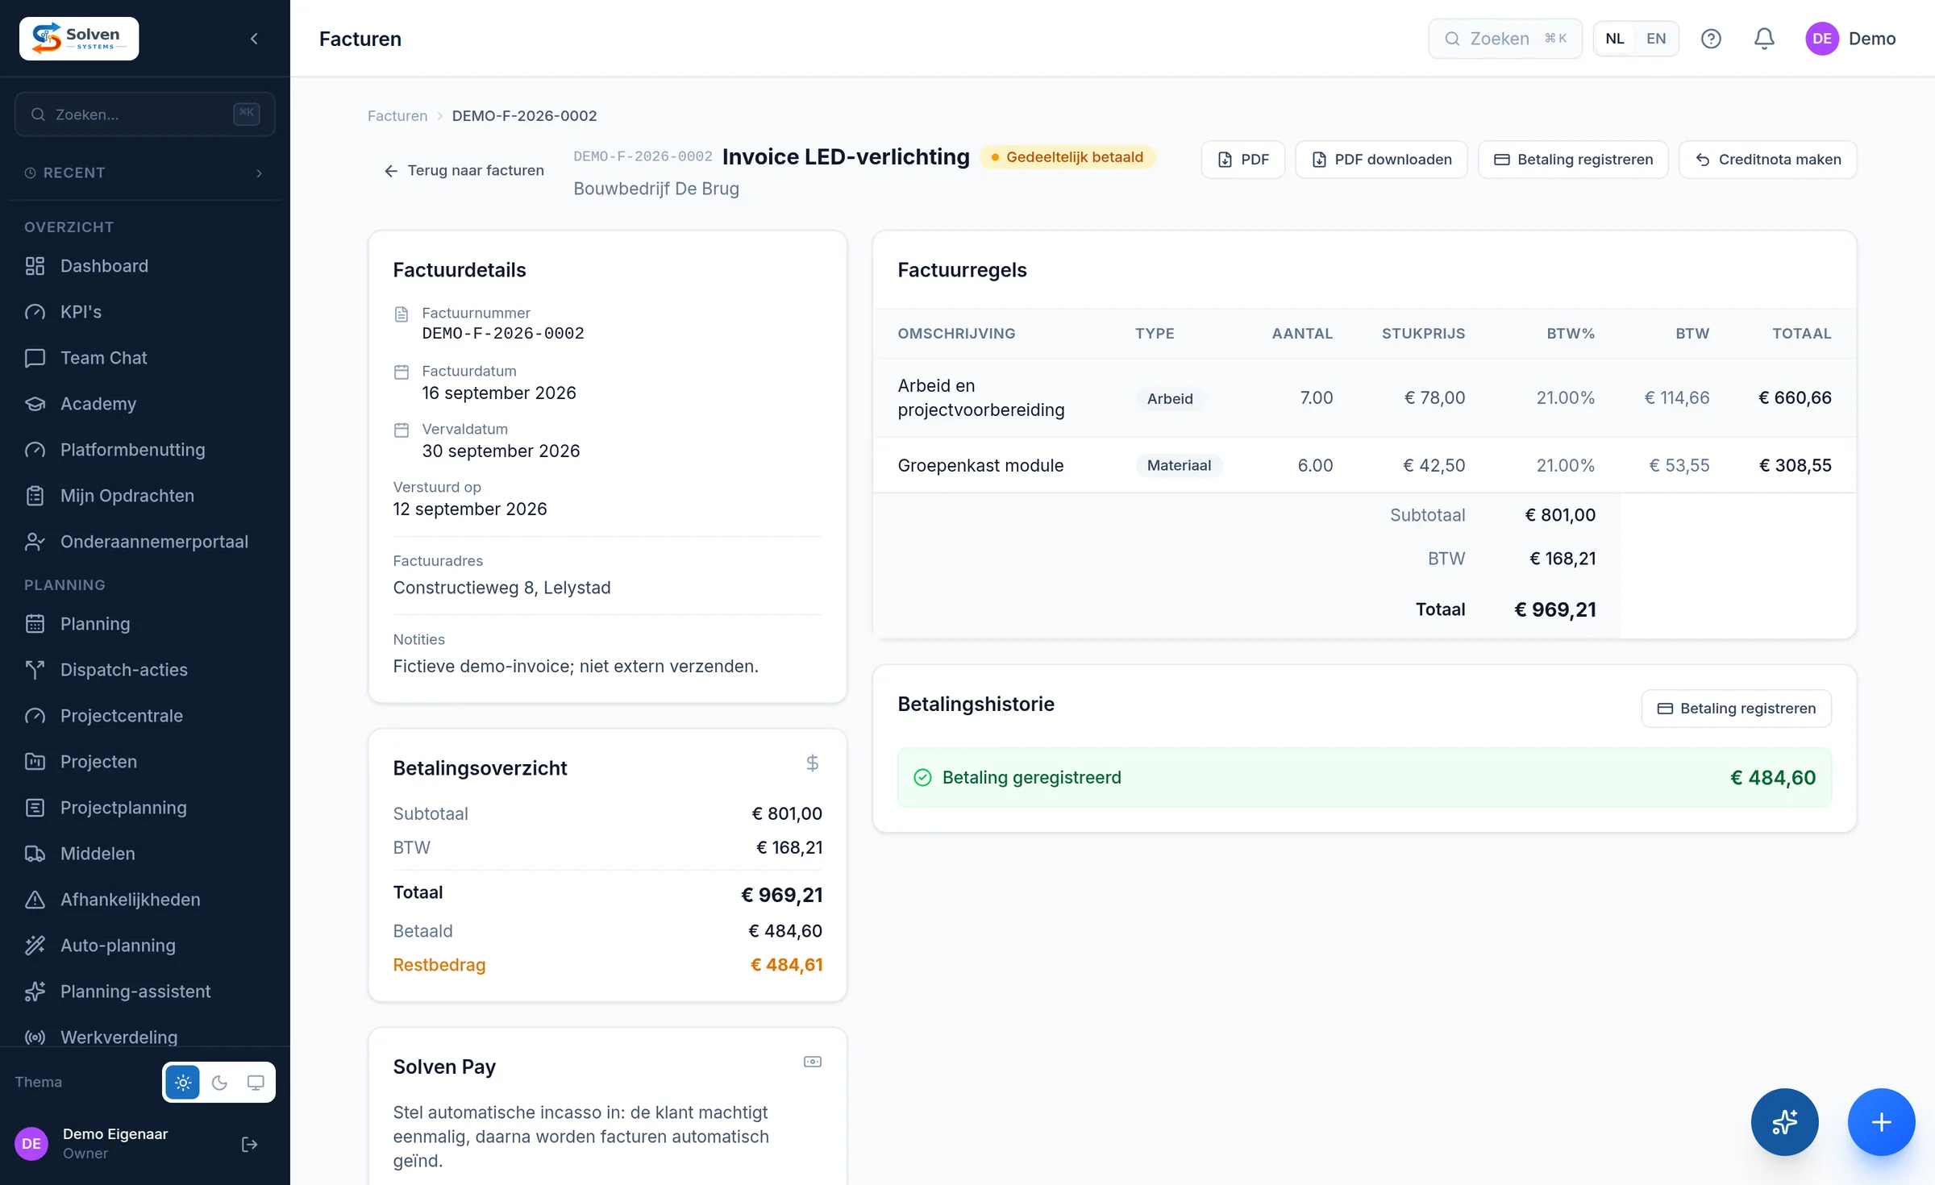This screenshot has width=1935, height=1185.
Task: Open Mijn Opdrachten
Action: coord(145,496)
